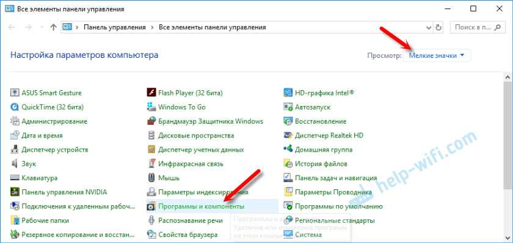Viewport: 513px width, 243px height.
Task: Open the Параметры Проводника link
Action: coord(333,192)
